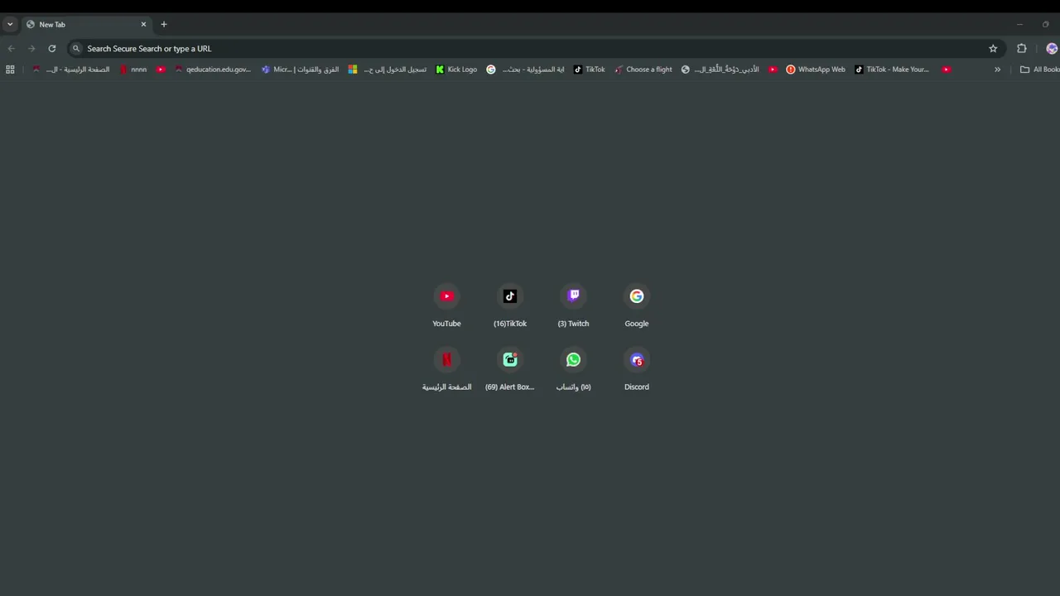Expand the tab search dropdown arrow
Viewport: 1060px width, 596px height.
point(10,24)
